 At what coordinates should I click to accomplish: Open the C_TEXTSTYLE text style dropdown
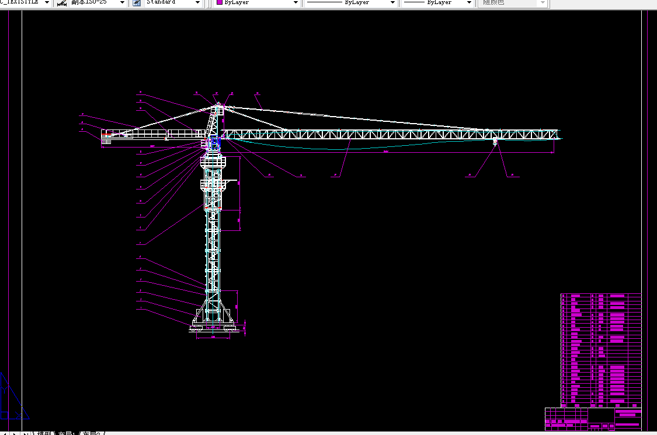tap(47, 2)
